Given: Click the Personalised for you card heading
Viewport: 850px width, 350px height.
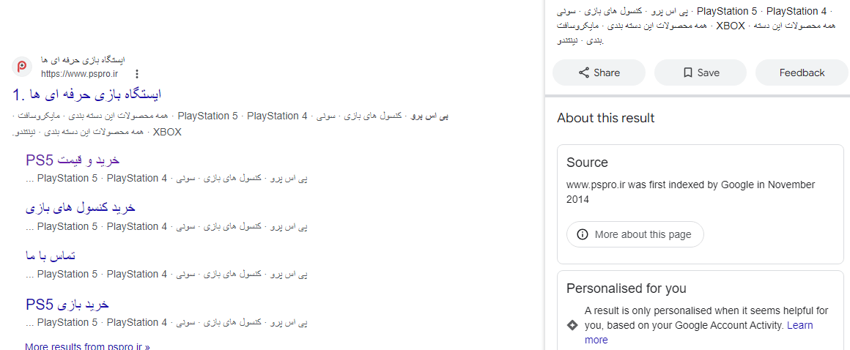Looking at the screenshot, I should point(626,288).
